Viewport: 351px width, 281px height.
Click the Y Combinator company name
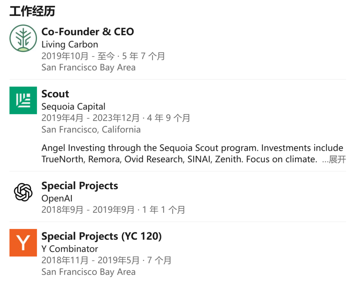point(70,249)
